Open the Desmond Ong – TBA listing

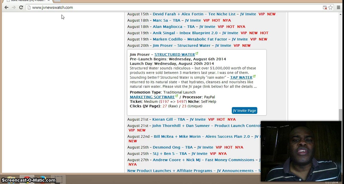[x=173, y=147]
